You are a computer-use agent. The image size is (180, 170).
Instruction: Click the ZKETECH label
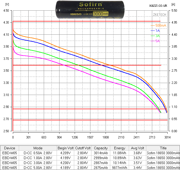point(160,15)
